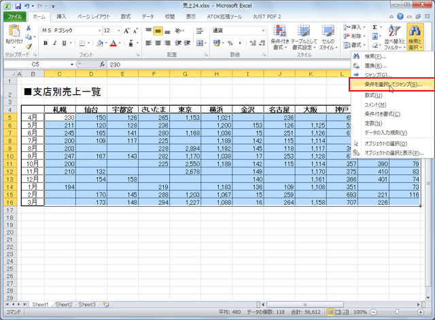
Task: Toggle Italic formatting
Action: coord(54,43)
